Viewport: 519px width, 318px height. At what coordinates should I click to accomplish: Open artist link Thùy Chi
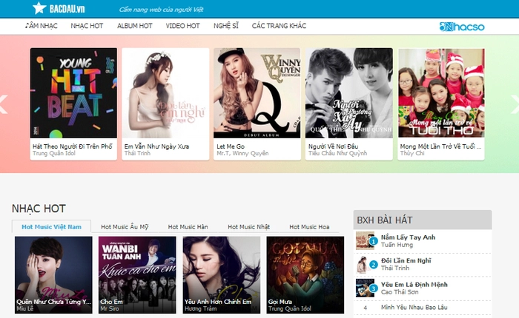412,153
